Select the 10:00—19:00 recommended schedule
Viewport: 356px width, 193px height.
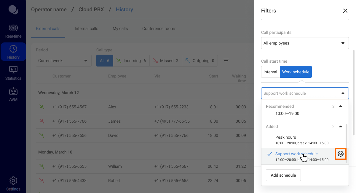click(x=287, y=113)
